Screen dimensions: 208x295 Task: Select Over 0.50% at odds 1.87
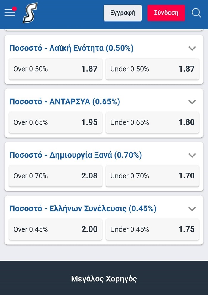(x=55, y=69)
